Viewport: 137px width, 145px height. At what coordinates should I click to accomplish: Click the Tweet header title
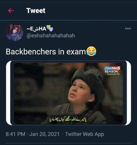[x=36, y=11]
